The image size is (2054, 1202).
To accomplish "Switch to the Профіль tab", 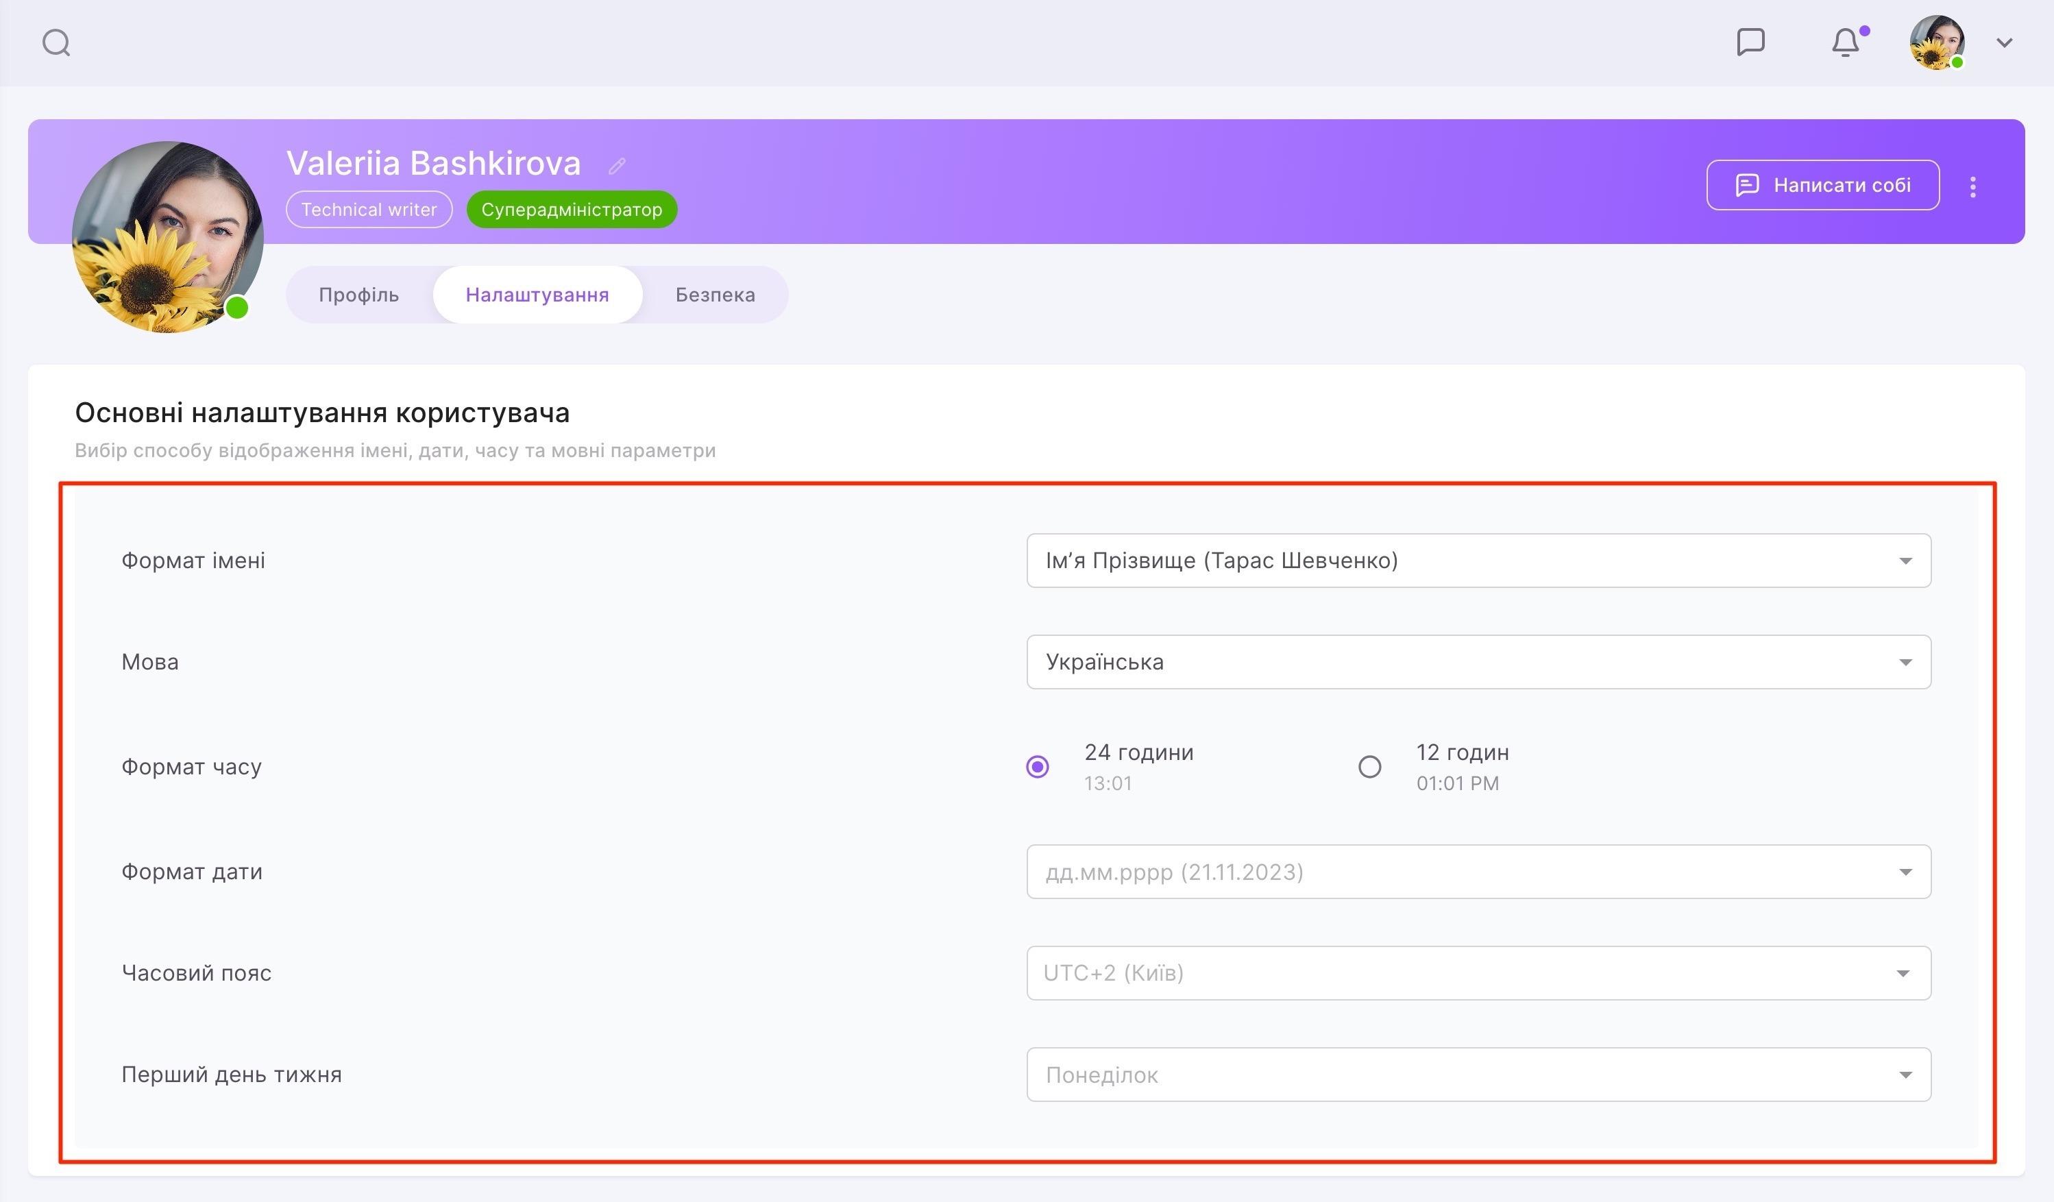I will click(358, 294).
